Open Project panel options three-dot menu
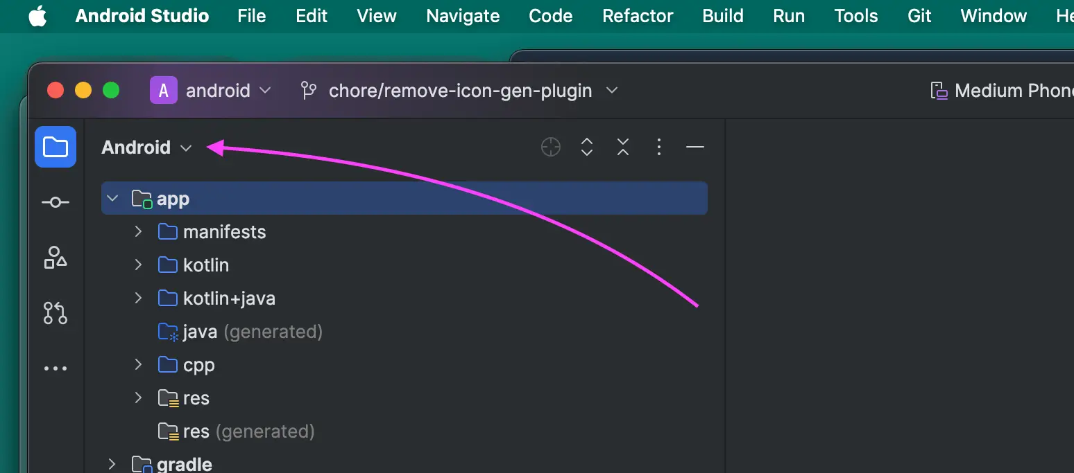Image resolution: width=1074 pixels, height=473 pixels. [659, 147]
